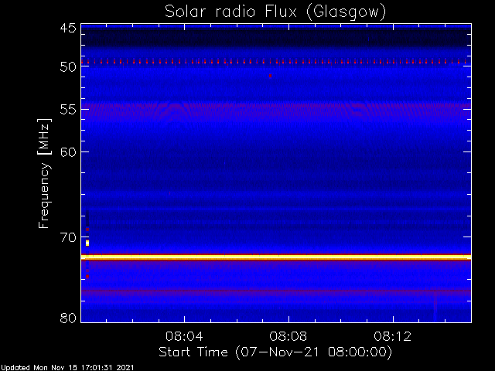The width and height of the screenshot is (495, 371).
Task: Select the 60 MHz axis label
Action: (68, 152)
